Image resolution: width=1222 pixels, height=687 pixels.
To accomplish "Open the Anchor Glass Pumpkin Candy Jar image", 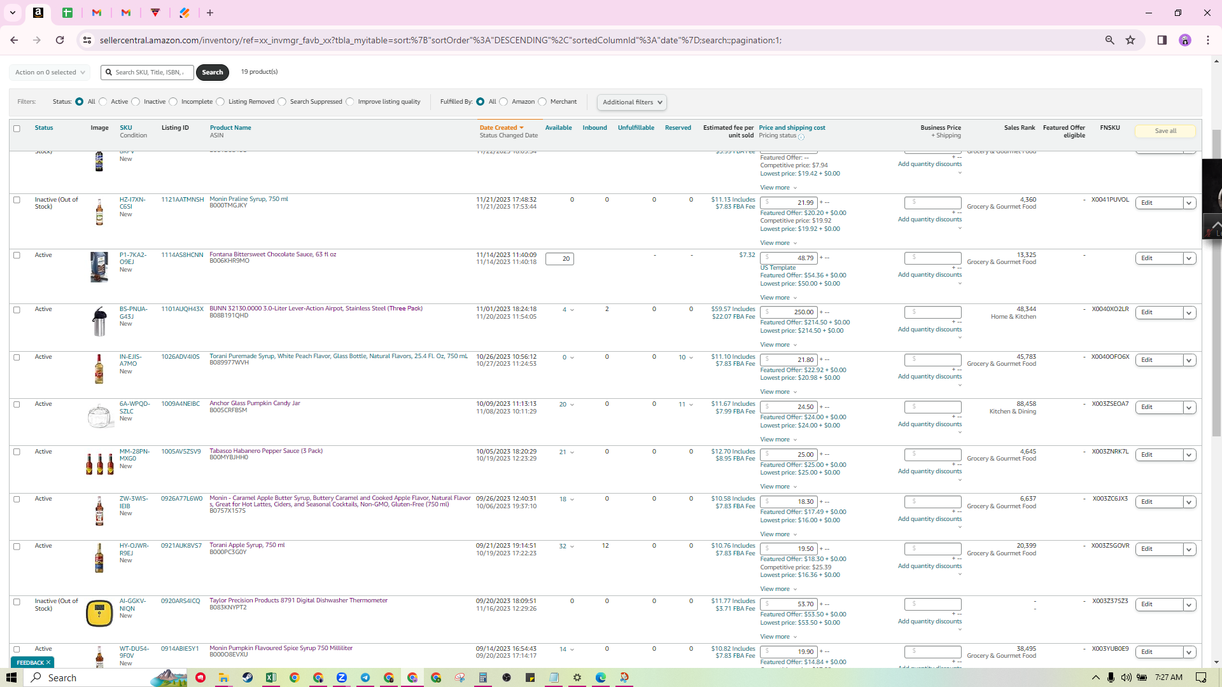I will point(100,415).
